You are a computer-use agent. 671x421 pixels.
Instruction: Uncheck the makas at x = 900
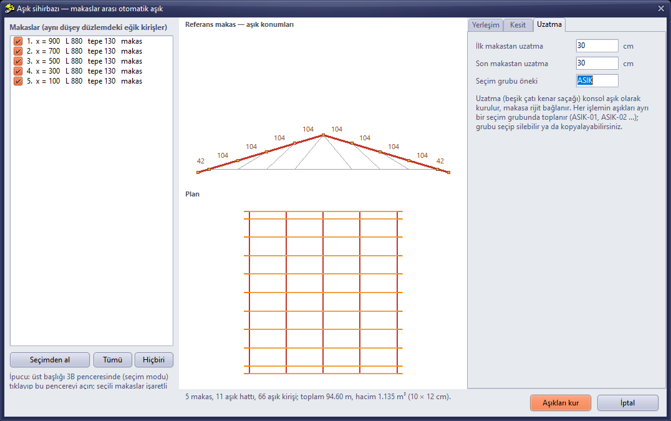(x=18, y=41)
